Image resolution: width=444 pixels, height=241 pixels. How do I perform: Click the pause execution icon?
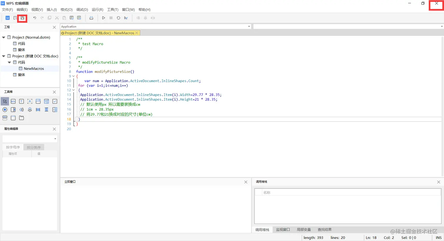coord(111,18)
